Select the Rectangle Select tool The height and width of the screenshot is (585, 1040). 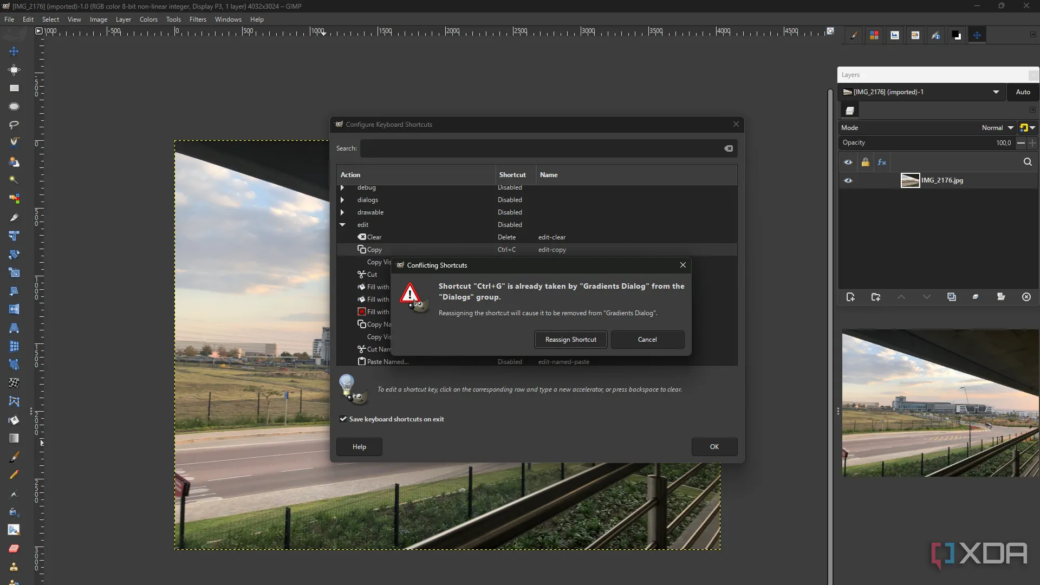tap(14, 88)
